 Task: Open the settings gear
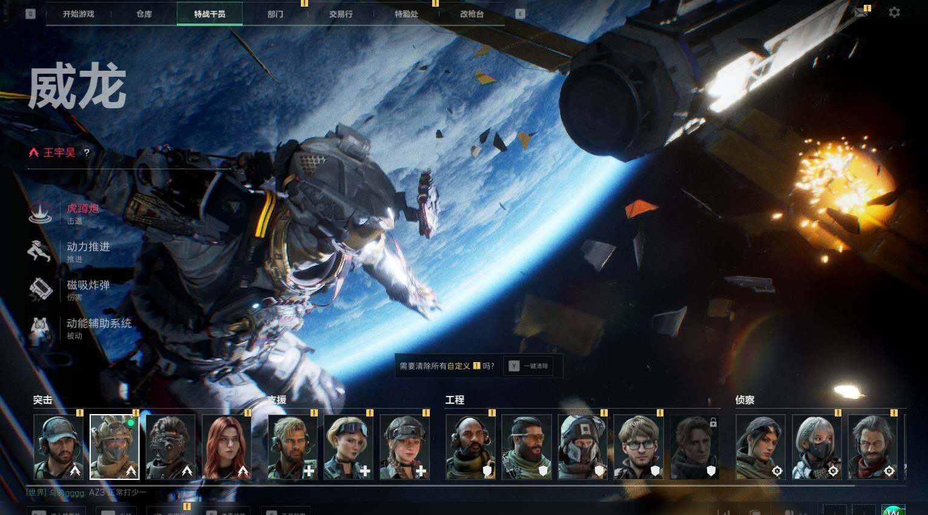pyautogui.click(x=894, y=13)
